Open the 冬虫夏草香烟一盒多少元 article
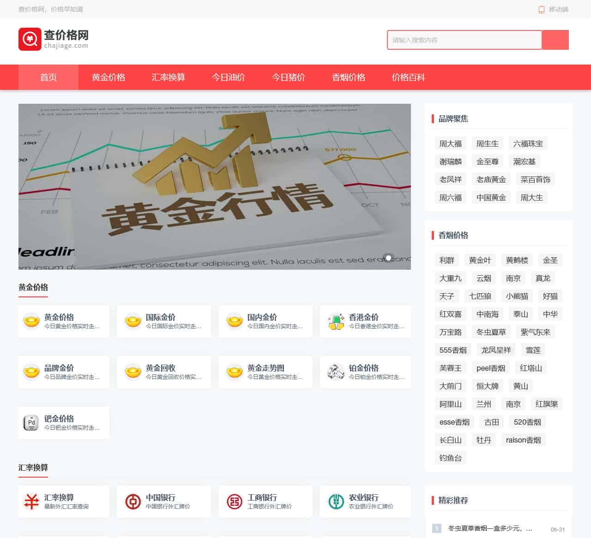Screen dimensions: 591x538 [x=490, y=528]
